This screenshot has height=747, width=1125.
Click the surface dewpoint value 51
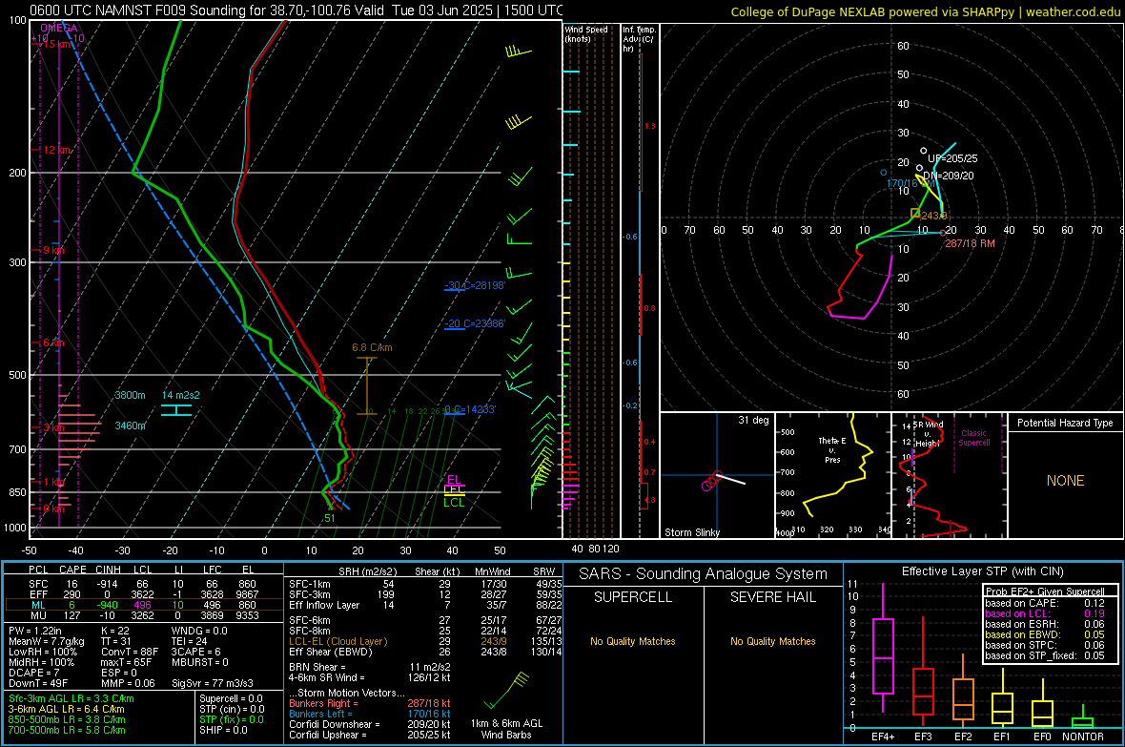329,518
